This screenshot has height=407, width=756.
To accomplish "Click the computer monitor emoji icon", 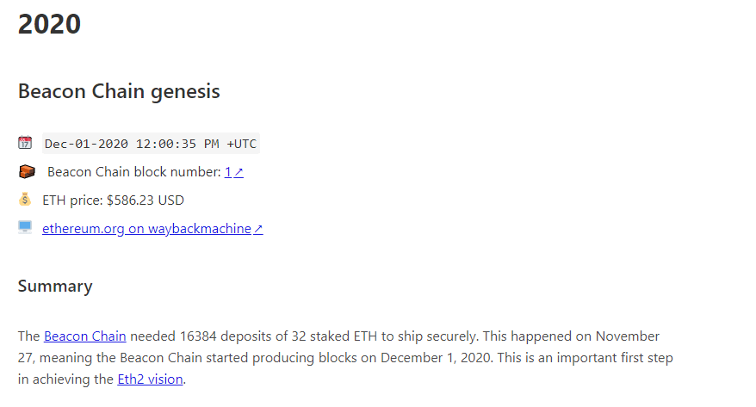I will (x=25, y=228).
